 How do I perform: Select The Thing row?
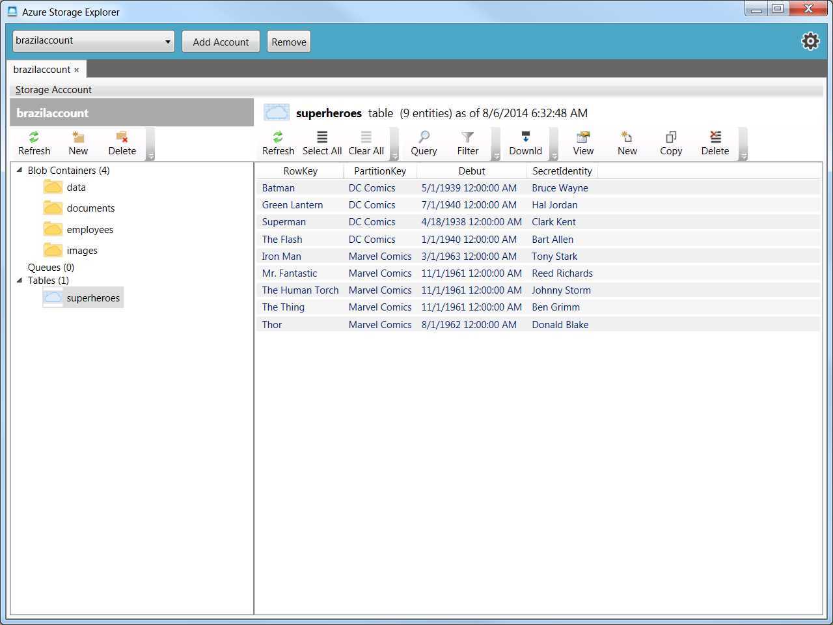pos(538,307)
